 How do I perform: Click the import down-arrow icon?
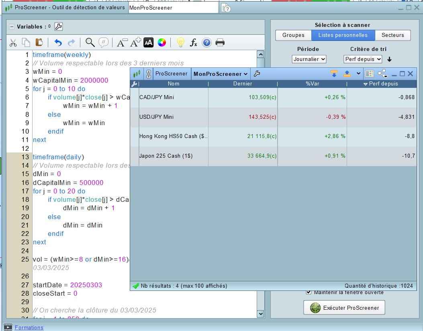[334, 73]
